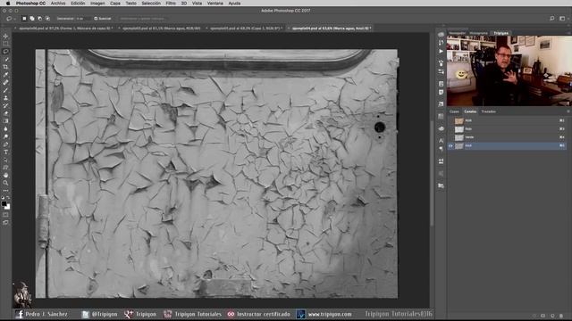This screenshot has width=572, height=321.
Task: Toggle the Suavizar anti-alias checkbox
Action: (x=96, y=18)
